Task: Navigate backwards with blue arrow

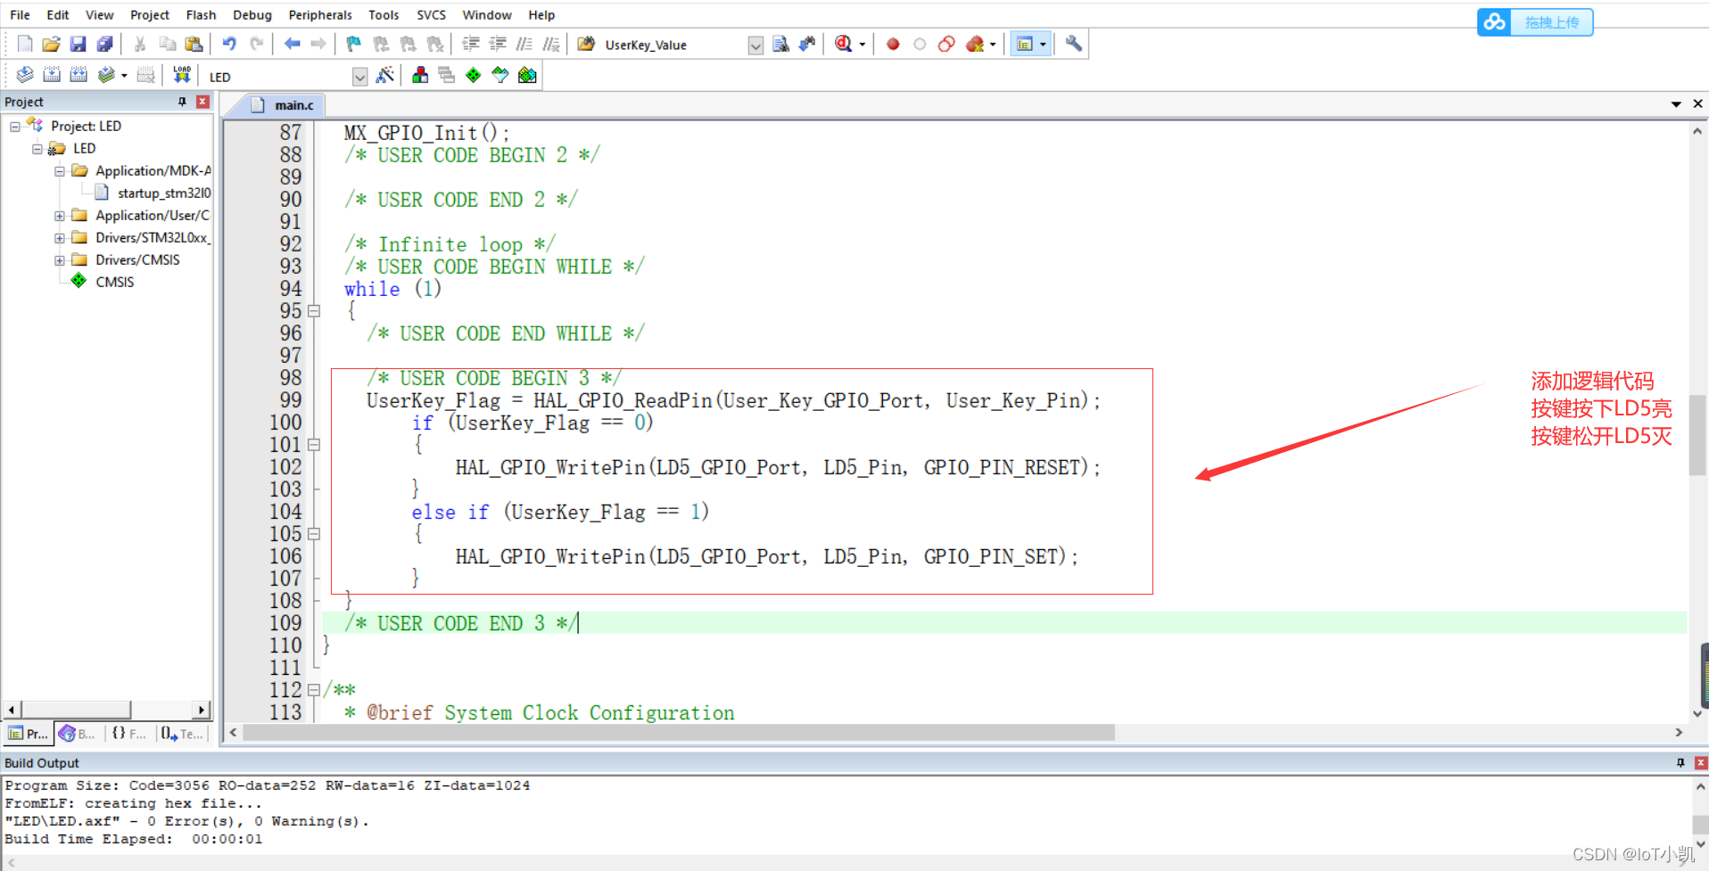Action: pyautogui.click(x=292, y=44)
